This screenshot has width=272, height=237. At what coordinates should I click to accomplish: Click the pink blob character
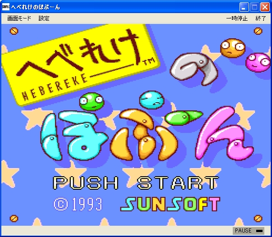coord(258,62)
